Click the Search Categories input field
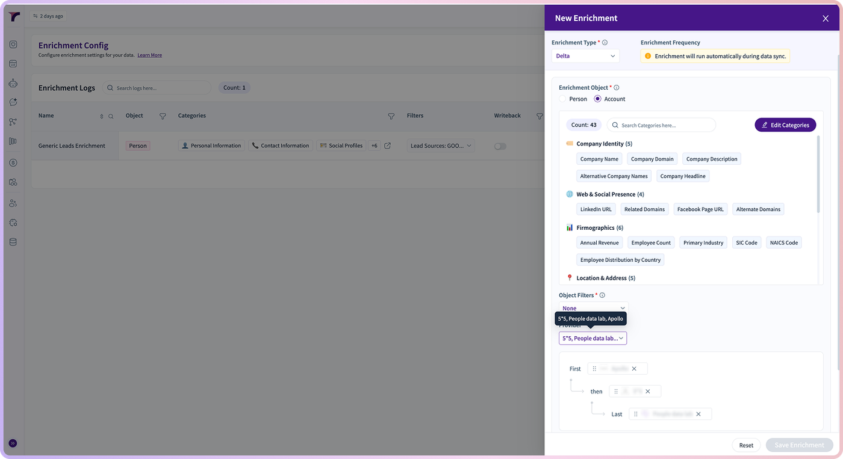 tap(661, 125)
